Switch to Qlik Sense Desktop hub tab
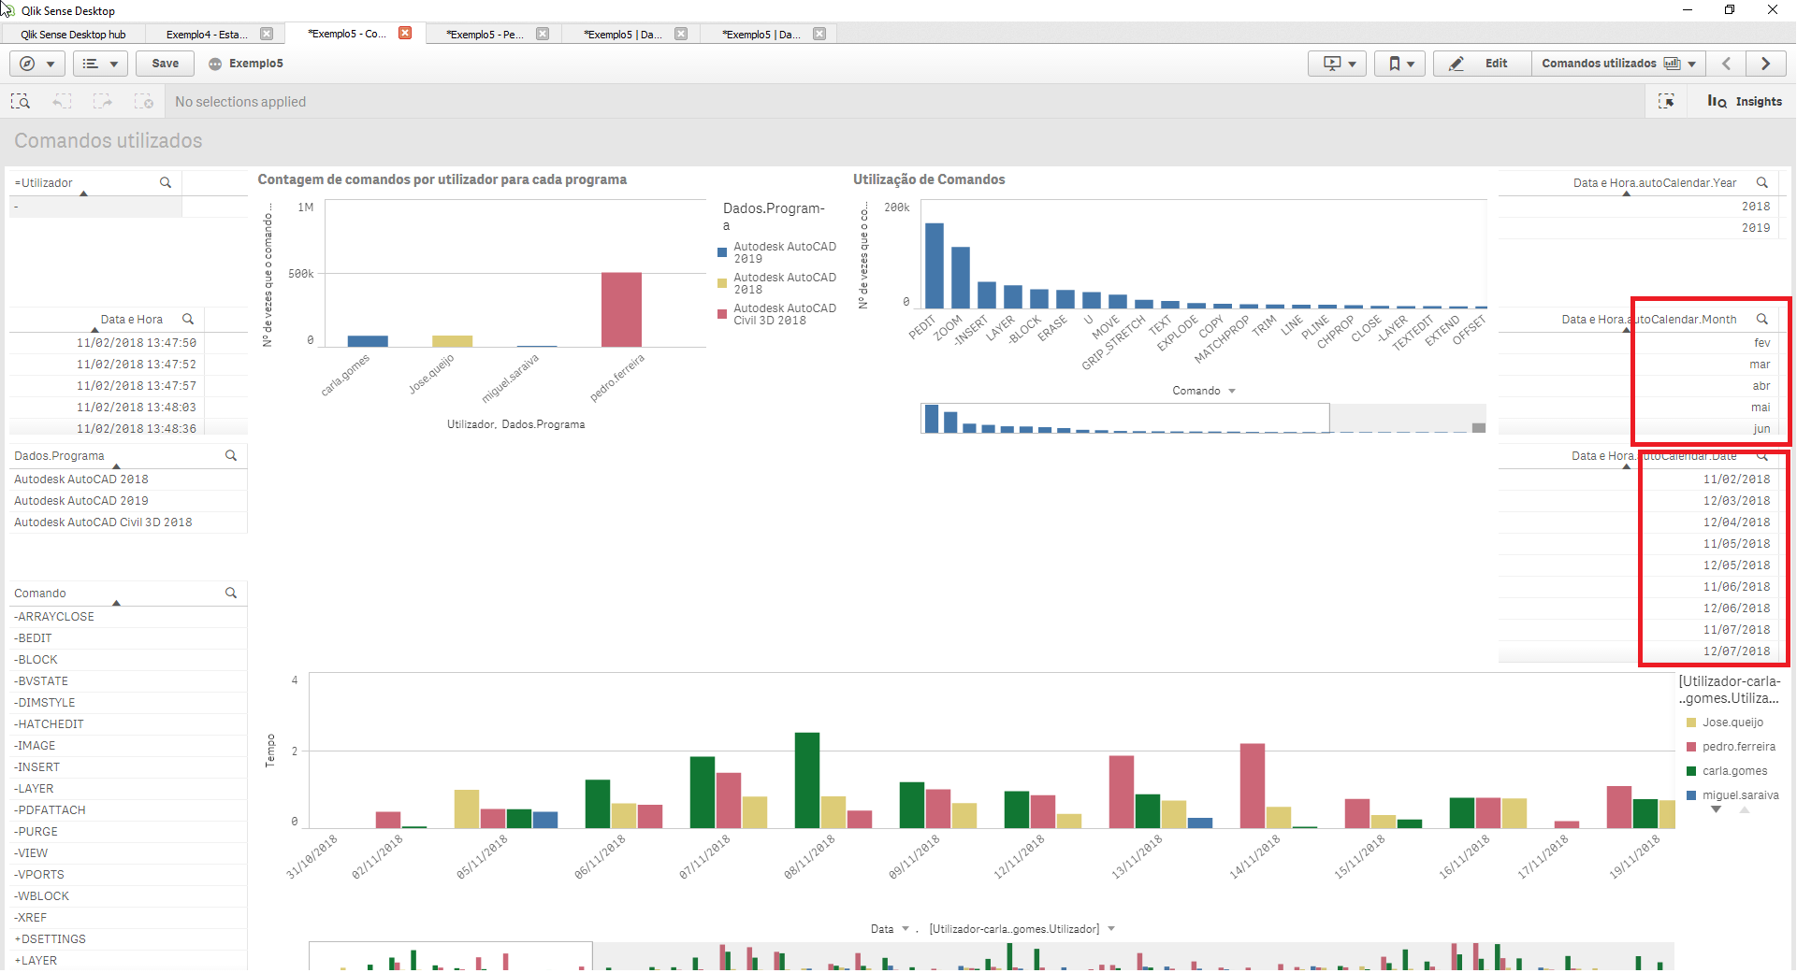 coord(73,34)
